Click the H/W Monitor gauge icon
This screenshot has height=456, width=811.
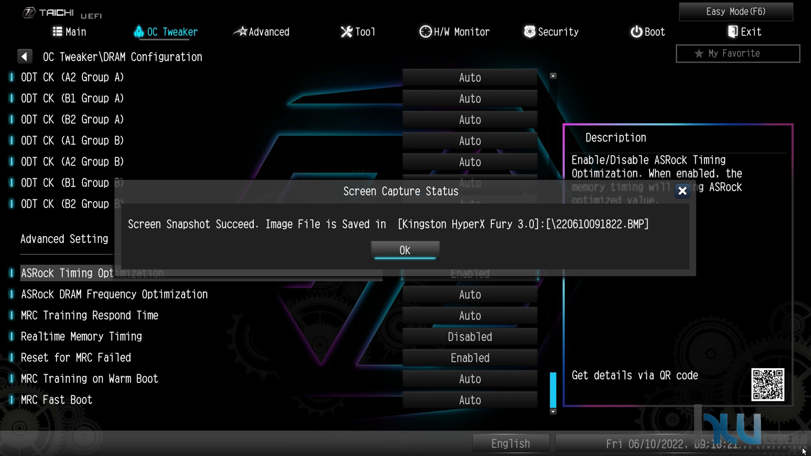pyautogui.click(x=425, y=32)
